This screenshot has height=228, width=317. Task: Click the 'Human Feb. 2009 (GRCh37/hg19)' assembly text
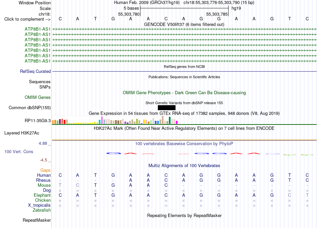click(x=147, y=3)
